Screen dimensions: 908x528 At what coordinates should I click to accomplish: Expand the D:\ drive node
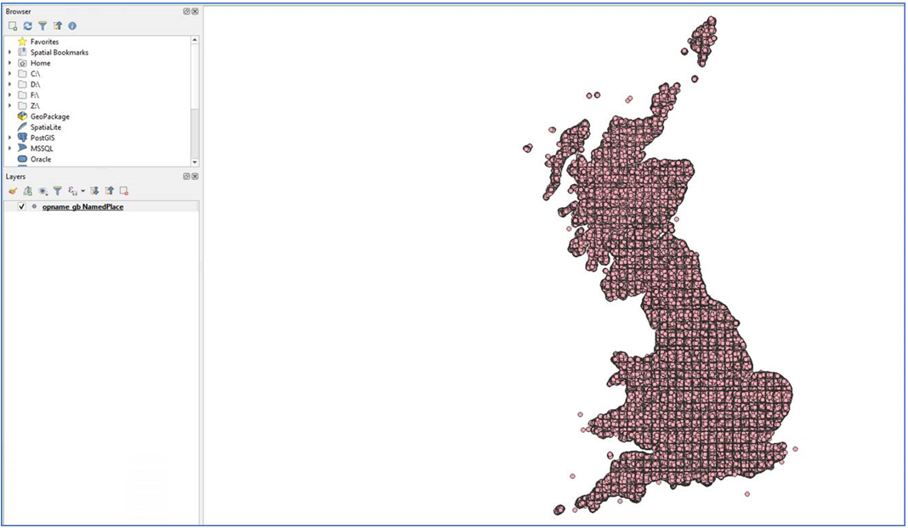[9, 84]
